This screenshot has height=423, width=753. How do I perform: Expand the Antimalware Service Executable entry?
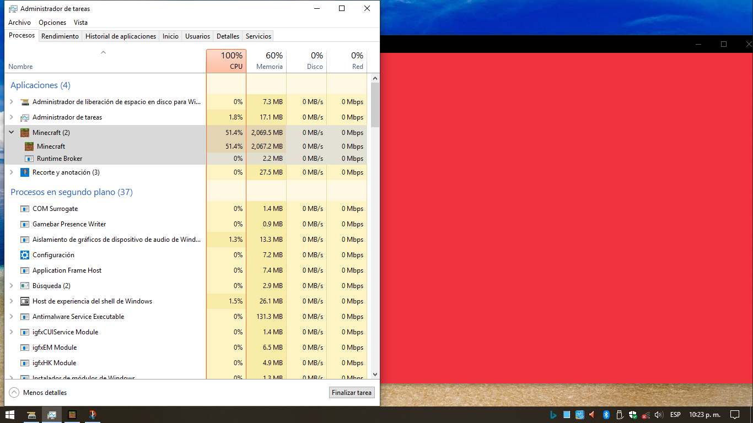click(x=12, y=317)
